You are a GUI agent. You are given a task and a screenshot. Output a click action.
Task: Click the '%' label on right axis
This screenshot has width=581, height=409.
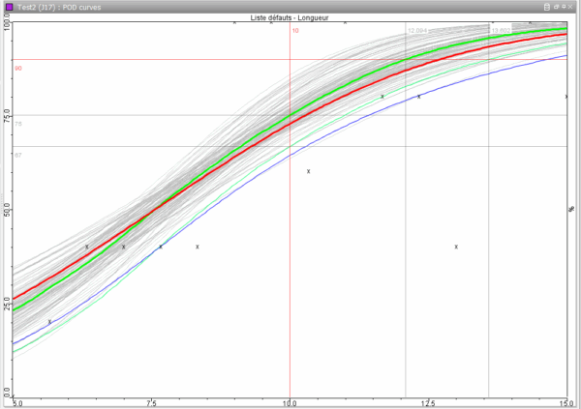[x=571, y=209]
